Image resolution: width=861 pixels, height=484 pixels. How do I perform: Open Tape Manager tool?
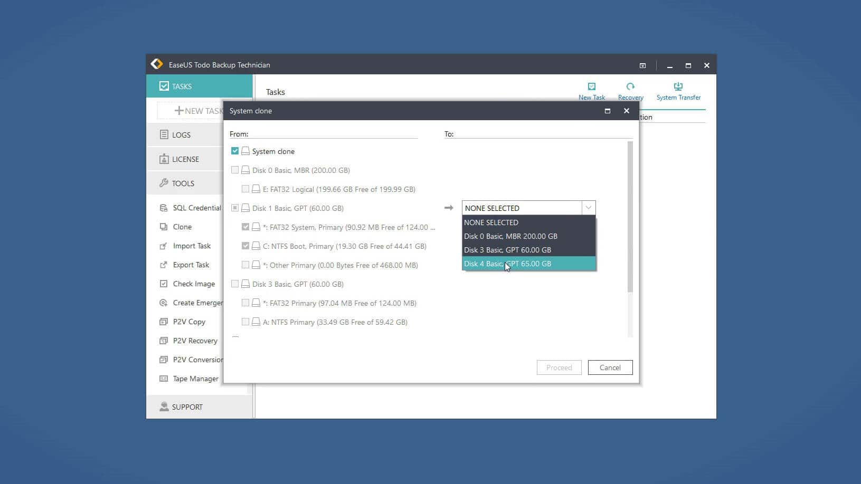click(195, 379)
